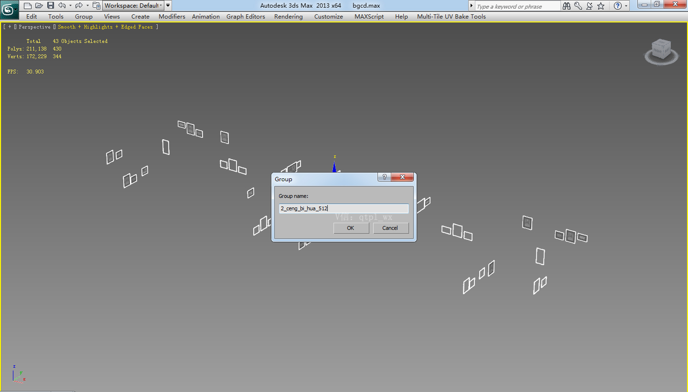Open the Edit menu
The height and width of the screenshot is (392, 688).
tap(32, 17)
